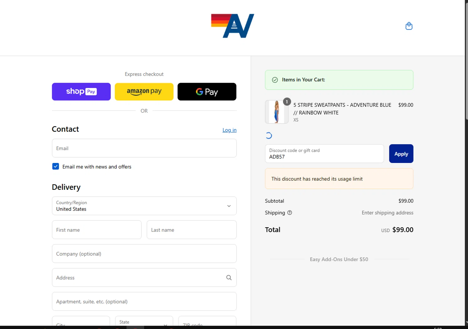468x329 pixels.
Task: Click 'Enter shipping address' text
Action: tap(388, 213)
